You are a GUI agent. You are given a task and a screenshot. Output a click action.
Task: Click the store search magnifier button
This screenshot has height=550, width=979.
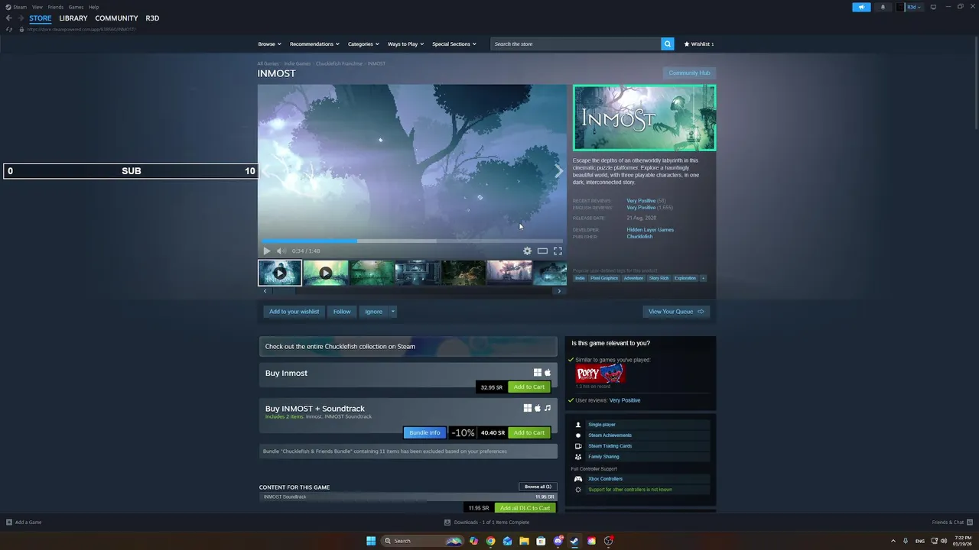coord(667,44)
